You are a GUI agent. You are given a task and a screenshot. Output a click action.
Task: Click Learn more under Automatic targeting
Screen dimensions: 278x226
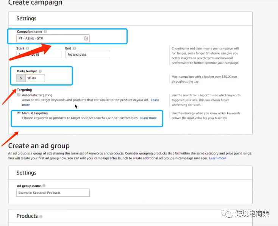coord(26,105)
